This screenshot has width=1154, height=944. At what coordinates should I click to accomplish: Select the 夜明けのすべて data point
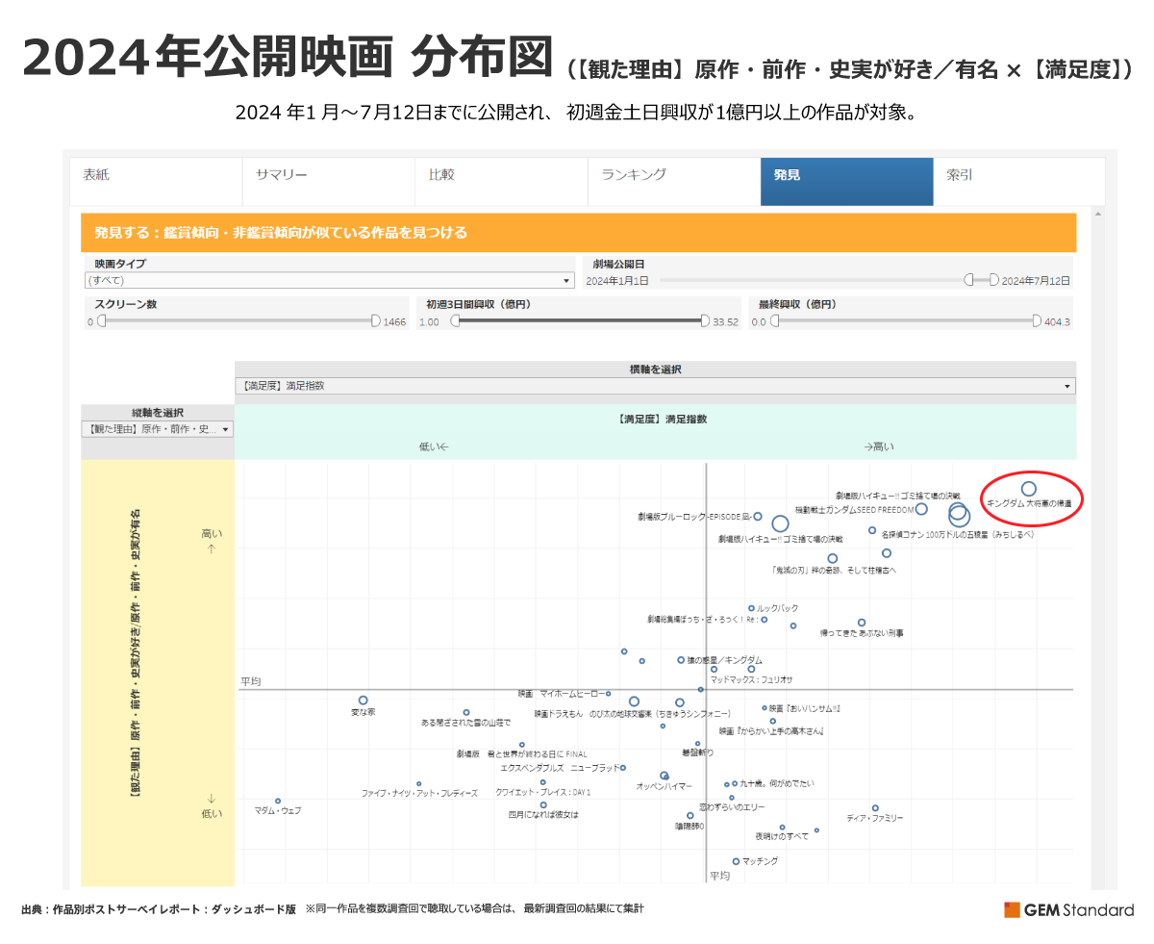(782, 827)
